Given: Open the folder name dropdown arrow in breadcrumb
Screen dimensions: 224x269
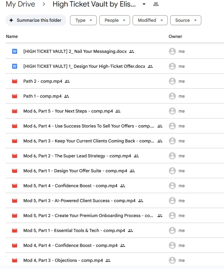Looking at the screenshot, I should coord(144,4).
